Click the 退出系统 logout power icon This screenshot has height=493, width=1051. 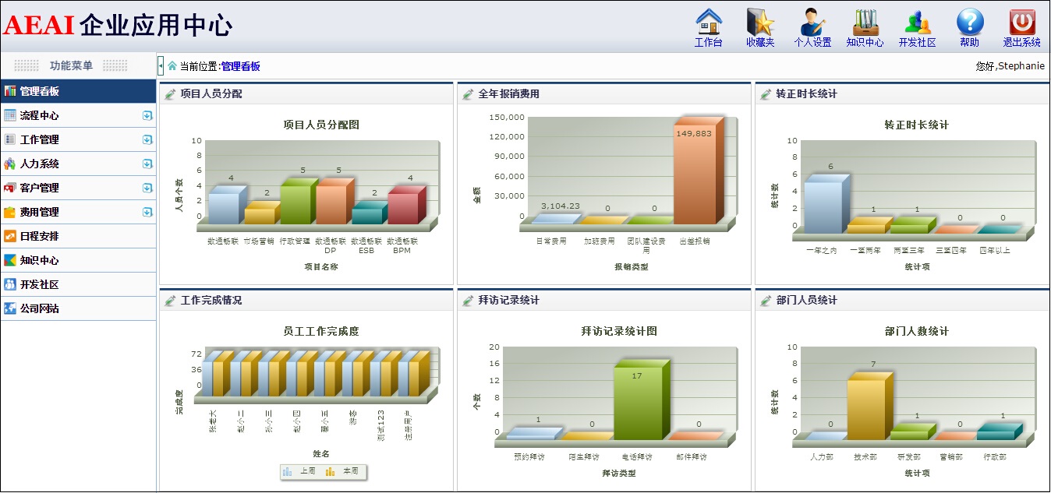(x=1022, y=22)
